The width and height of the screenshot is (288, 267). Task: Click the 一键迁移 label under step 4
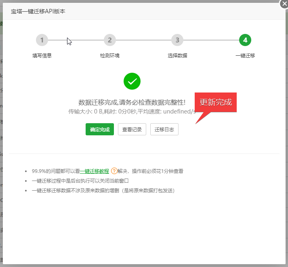[245, 55]
